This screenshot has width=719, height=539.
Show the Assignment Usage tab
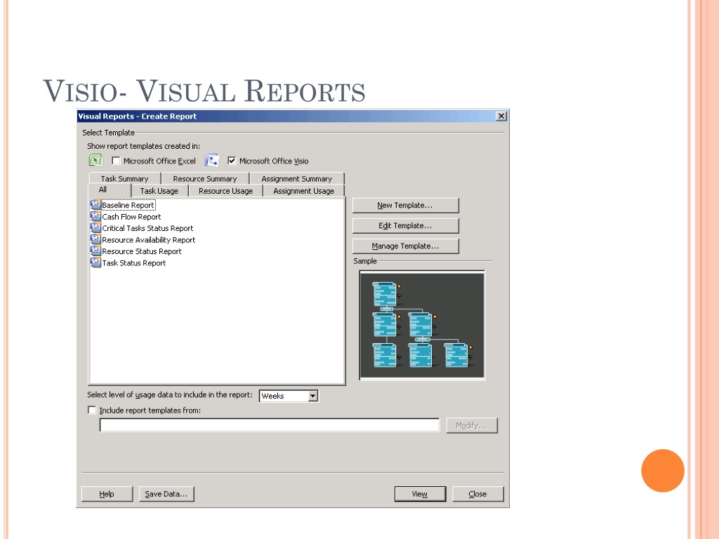303,191
